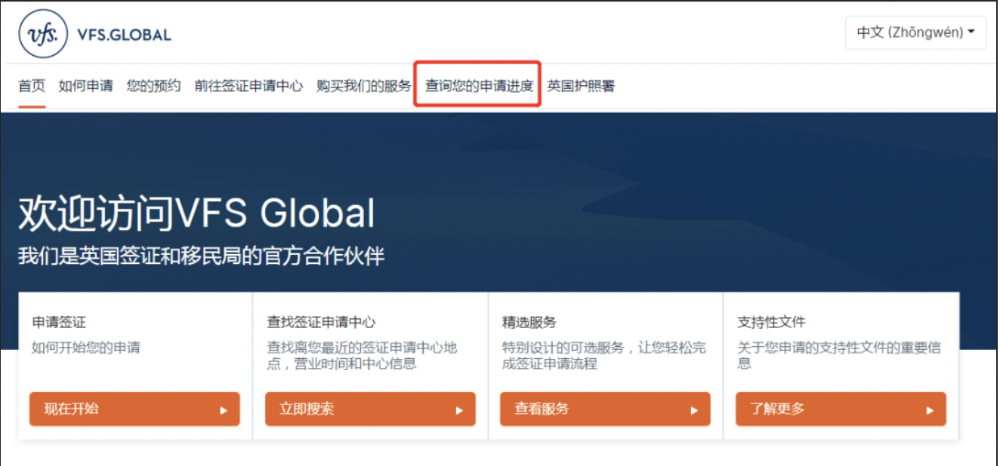Select 您的预约 in the navigation bar
This screenshot has width=1000, height=466.
(153, 86)
